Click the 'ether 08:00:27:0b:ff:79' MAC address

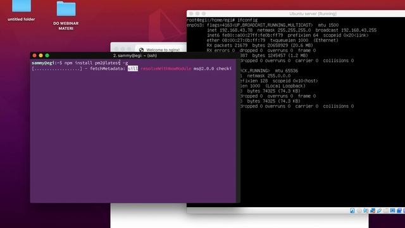click(236, 41)
